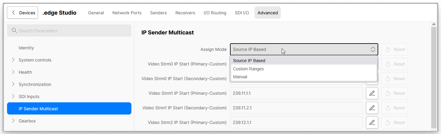
Task: Click the scroll up arrow on the vertical scrollbar
Action: click(x=434, y=24)
